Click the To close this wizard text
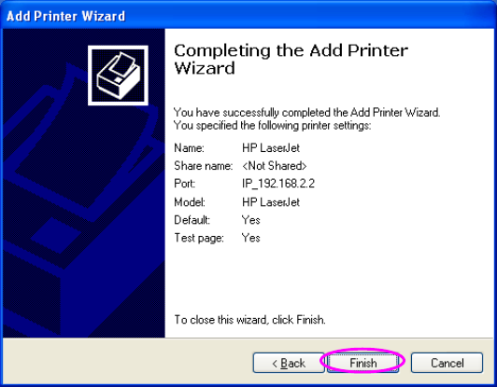The width and height of the screenshot is (497, 387). pyautogui.click(x=250, y=320)
